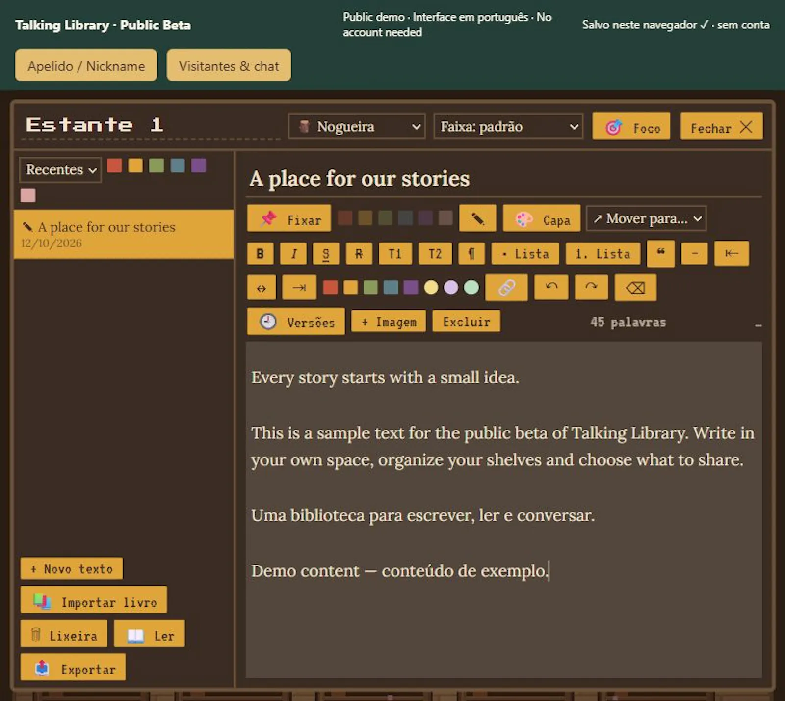This screenshot has height=701, width=785.
Task: Toggle Fixar pin for this text
Action: [289, 218]
